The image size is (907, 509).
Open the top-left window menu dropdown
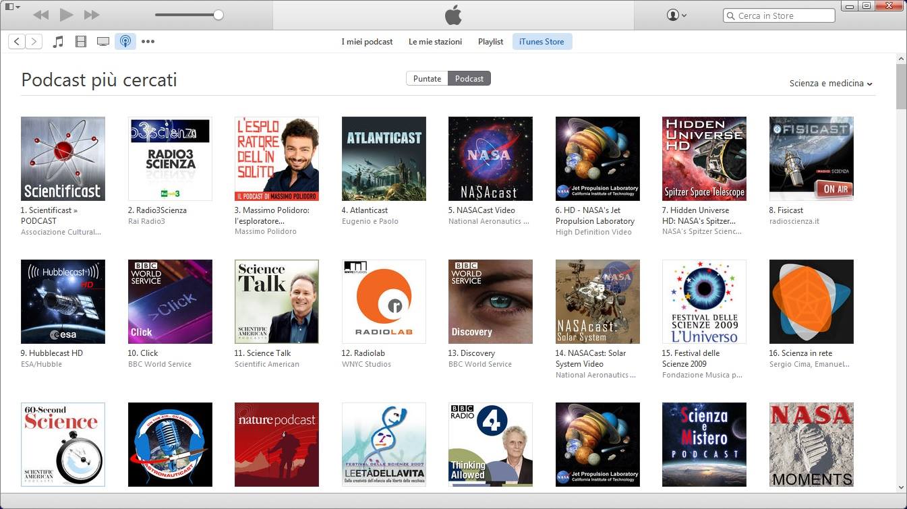point(12,7)
